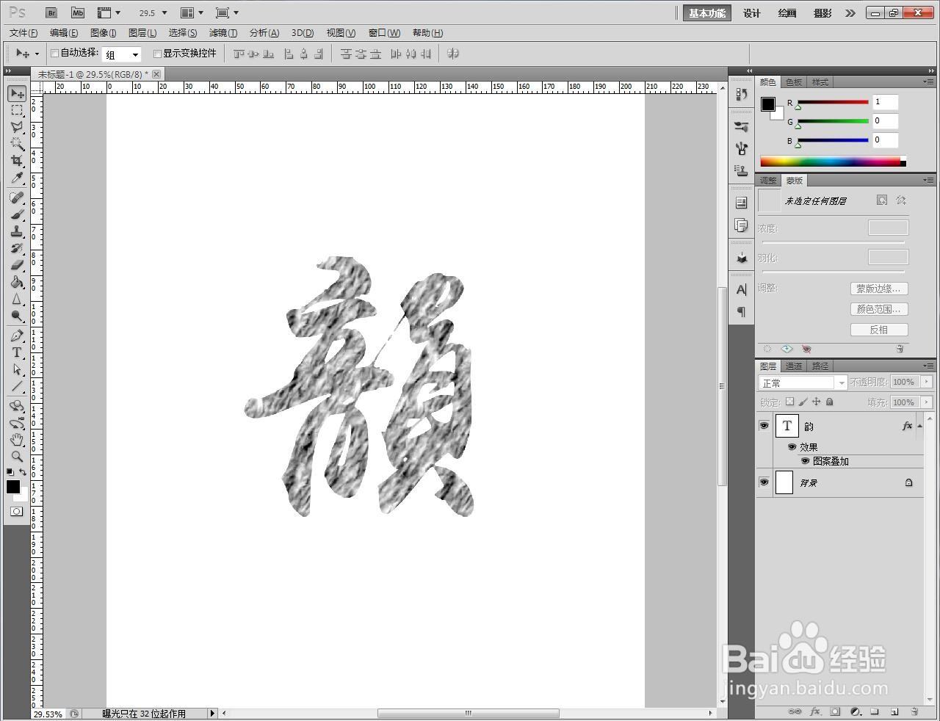This screenshot has width=940, height=721.
Task: Click the foreground color swatch
Action: 12,487
